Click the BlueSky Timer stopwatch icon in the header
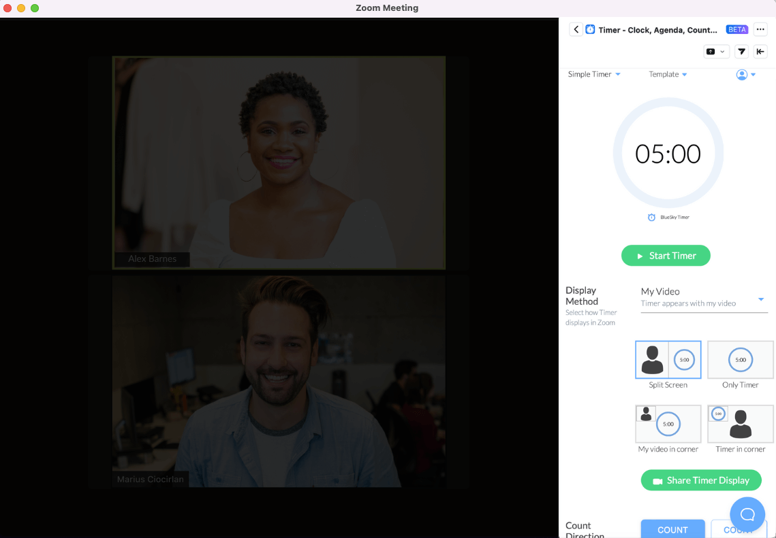The image size is (776, 538). point(590,29)
